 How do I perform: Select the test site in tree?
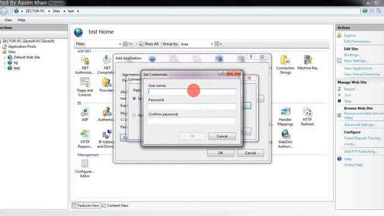tap(16, 68)
